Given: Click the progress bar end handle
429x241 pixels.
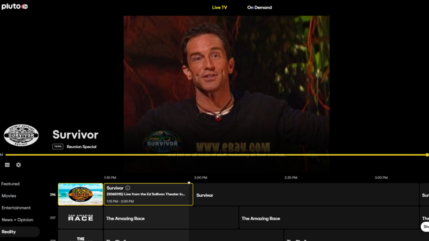Looking at the screenshot, I should point(427,155).
